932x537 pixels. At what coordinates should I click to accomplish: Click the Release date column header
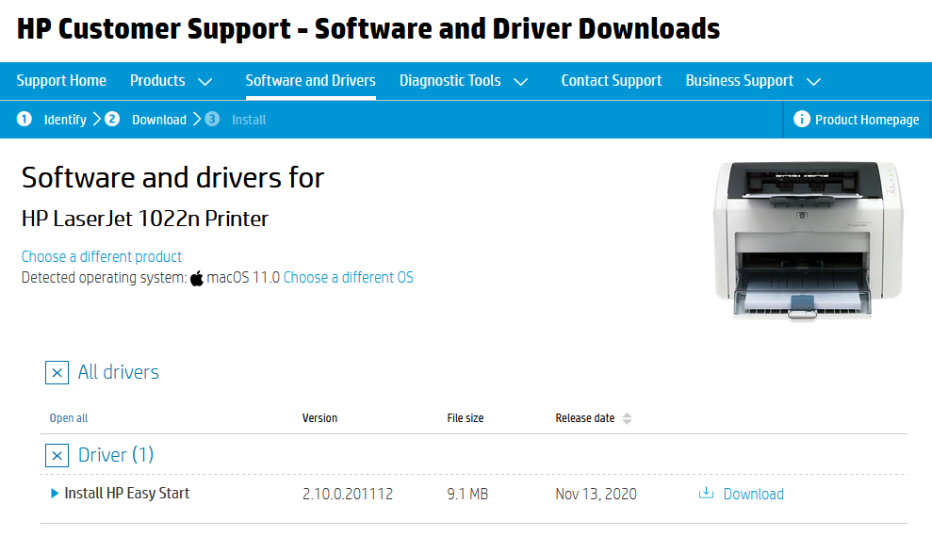click(x=585, y=418)
